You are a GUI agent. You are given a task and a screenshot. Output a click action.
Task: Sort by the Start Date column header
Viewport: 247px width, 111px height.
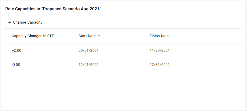coord(87,36)
